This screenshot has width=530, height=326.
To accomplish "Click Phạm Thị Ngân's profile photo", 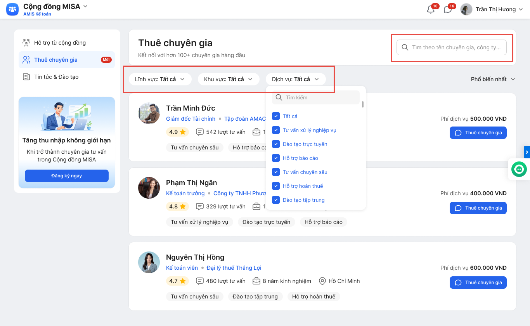I will [x=149, y=188].
